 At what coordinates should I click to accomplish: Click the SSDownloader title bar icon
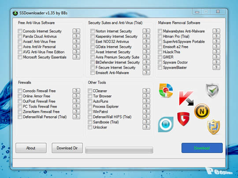click(x=15, y=13)
